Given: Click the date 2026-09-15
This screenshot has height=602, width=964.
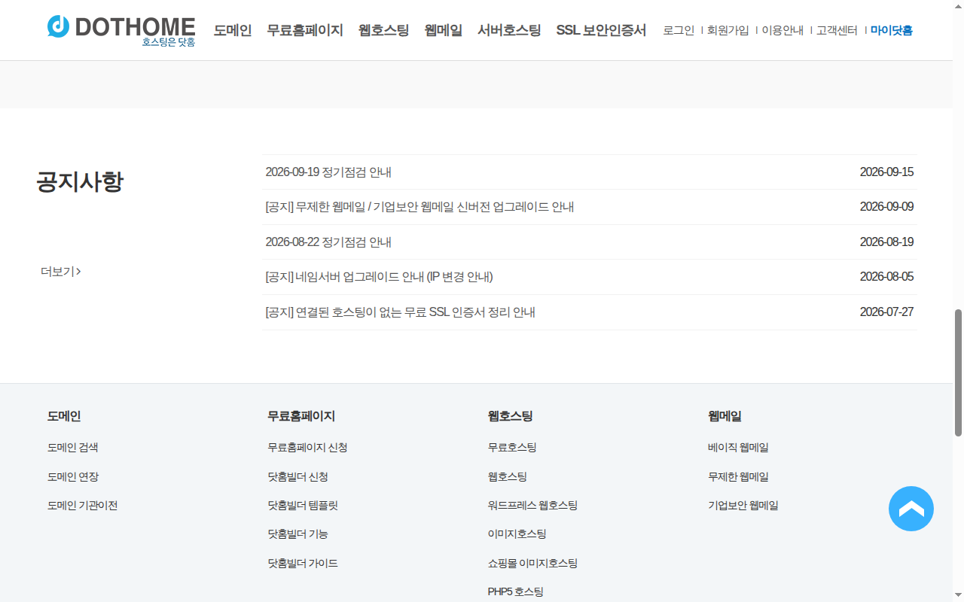Looking at the screenshot, I should (x=886, y=172).
